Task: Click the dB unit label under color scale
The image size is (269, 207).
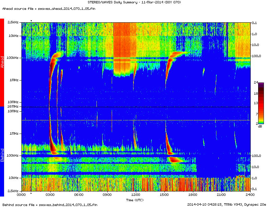Action: point(260,127)
